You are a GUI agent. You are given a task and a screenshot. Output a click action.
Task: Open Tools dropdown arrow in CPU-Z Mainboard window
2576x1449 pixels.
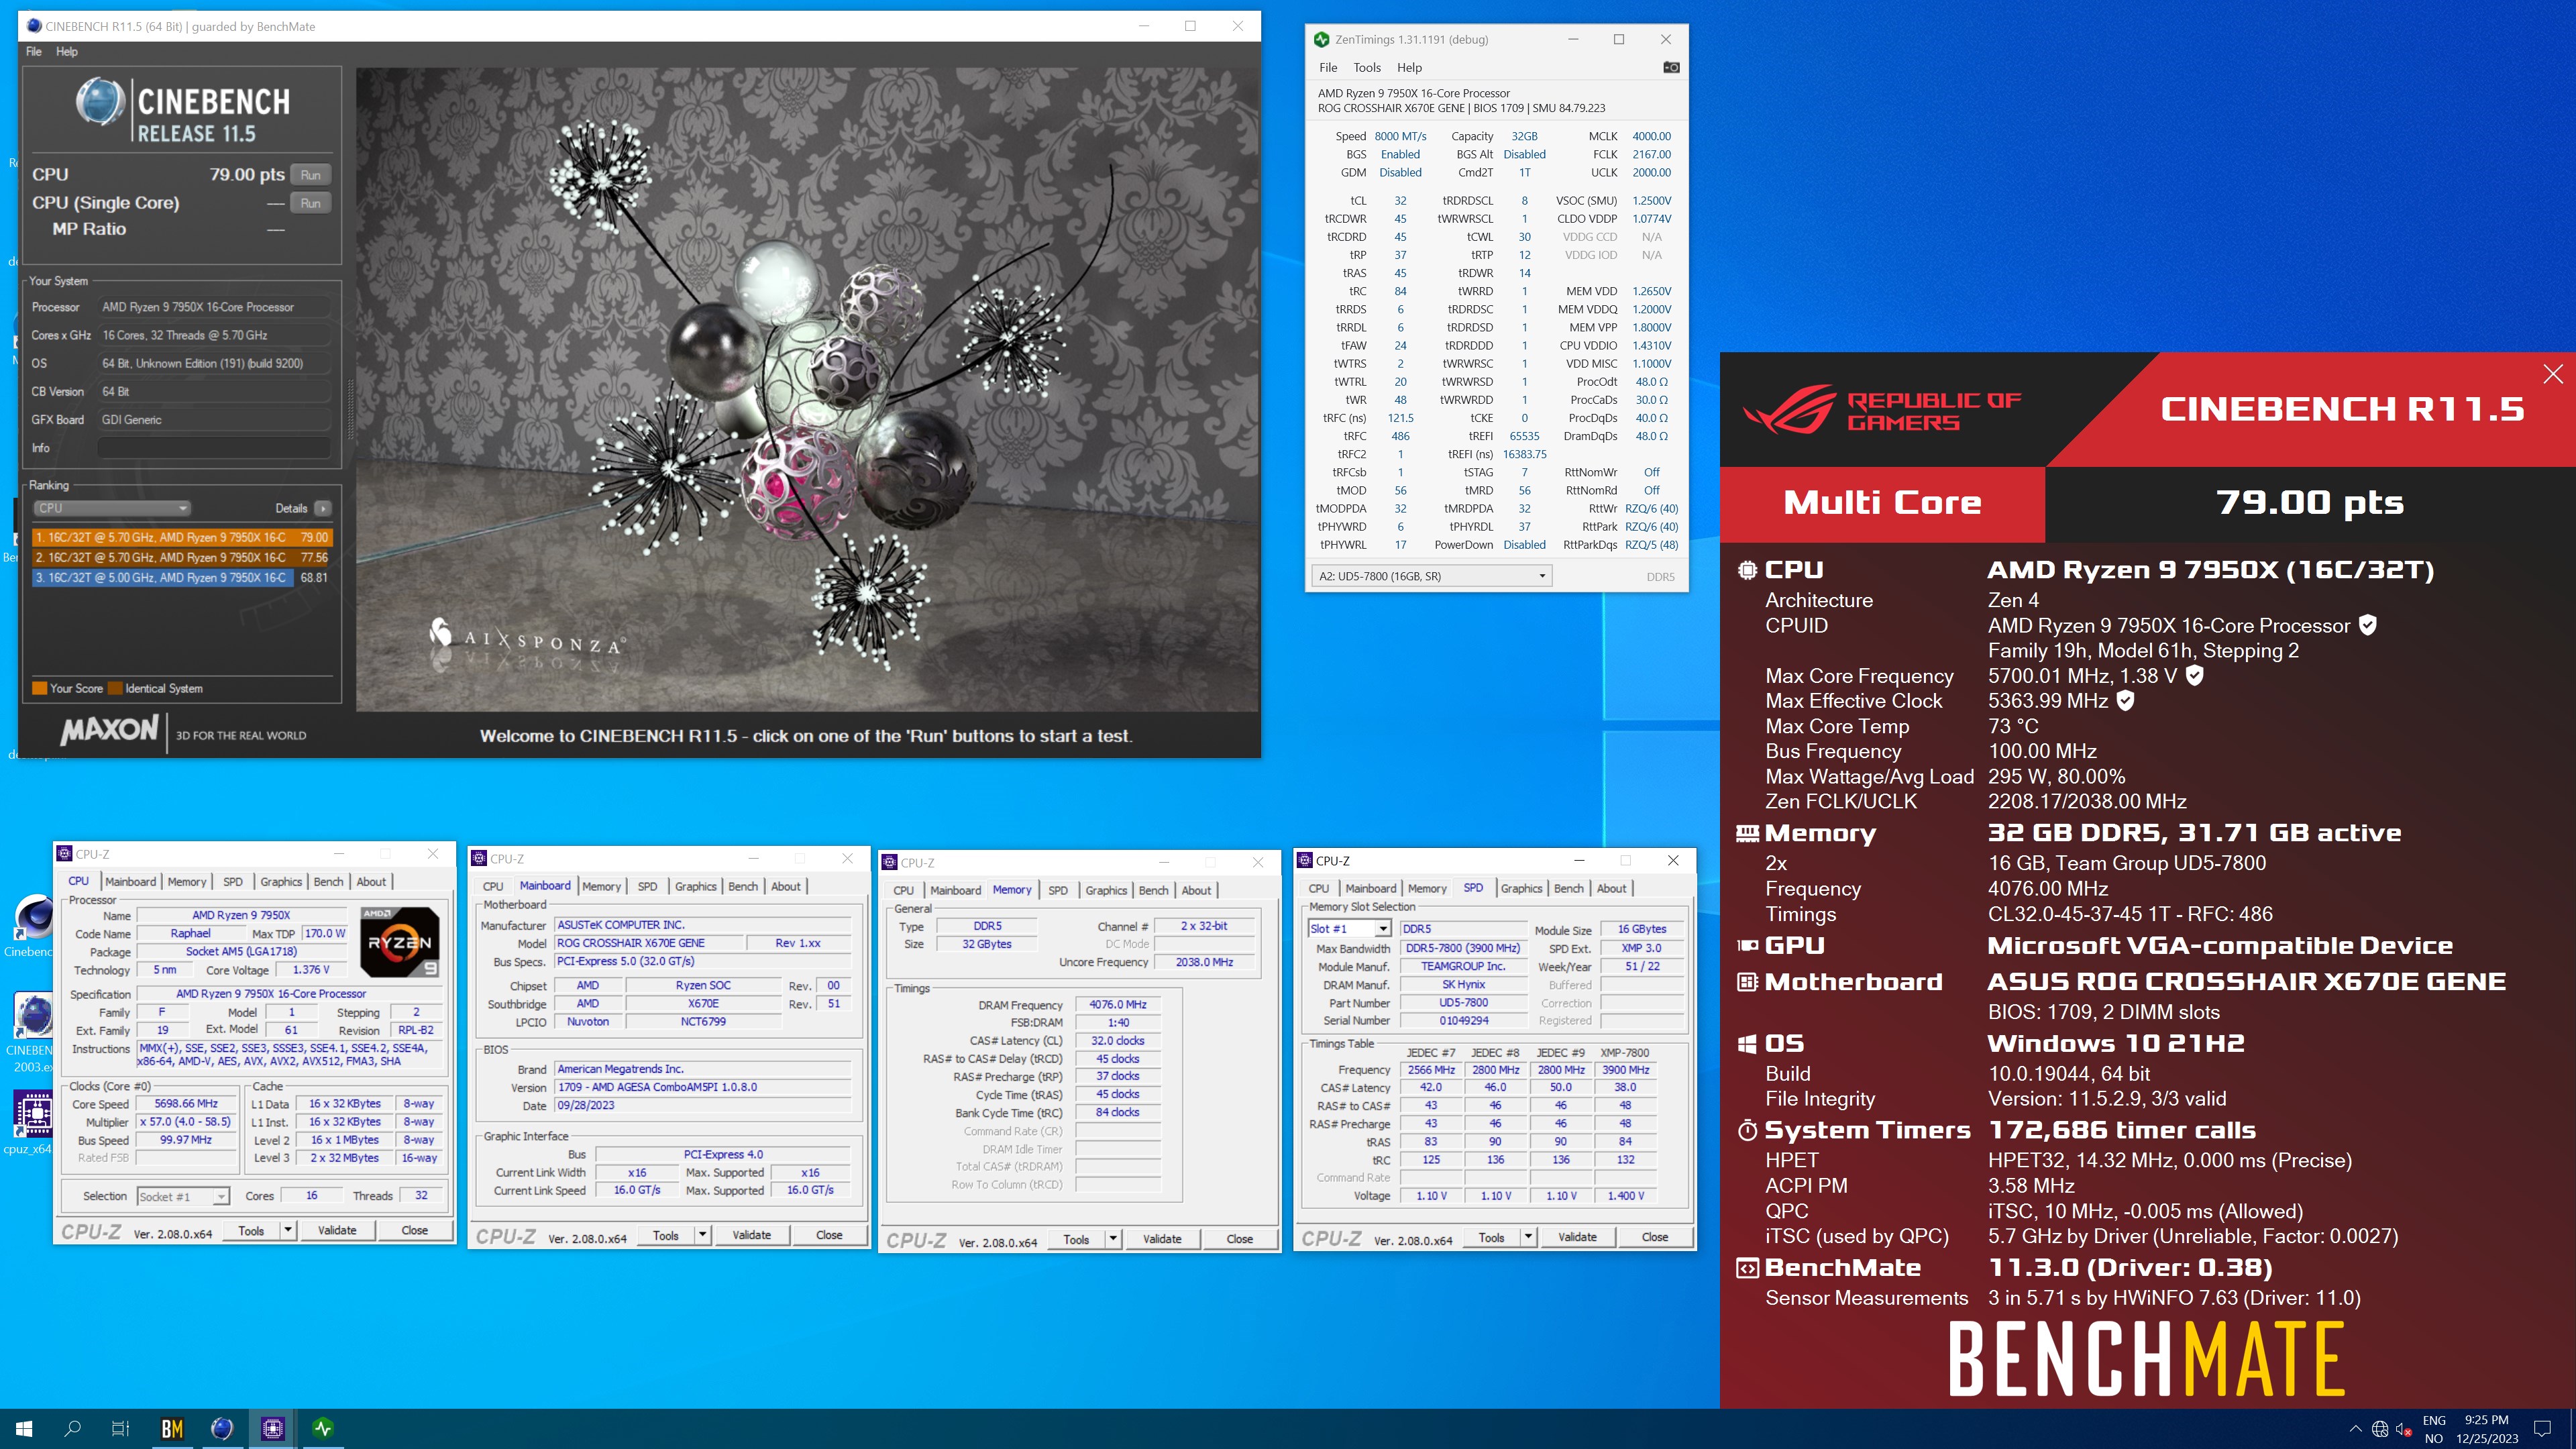(x=703, y=1235)
